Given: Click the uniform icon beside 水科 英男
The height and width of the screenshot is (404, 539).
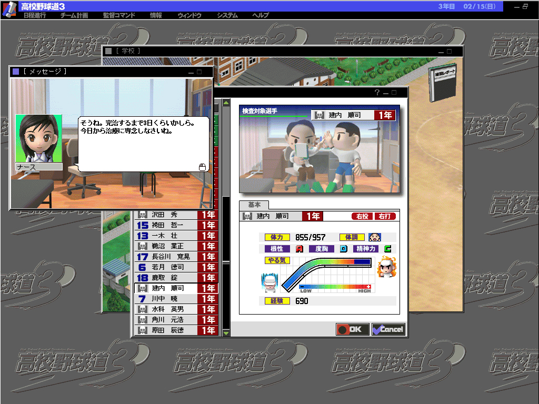Looking at the screenshot, I should click(x=142, y=309).
